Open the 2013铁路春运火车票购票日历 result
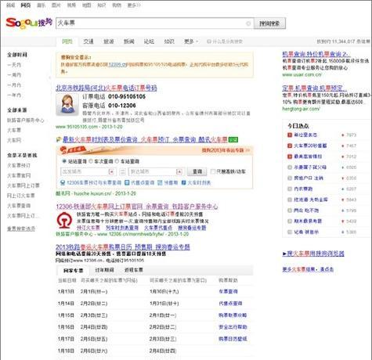The width and height of the screenshot is (372, 360). pyautogui.click(x=123, y=247)
